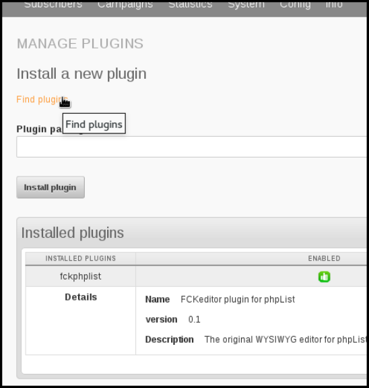This screenshot has width=369, height=388.
Task: Click the Install plugin button
Action: pos(51,187)
